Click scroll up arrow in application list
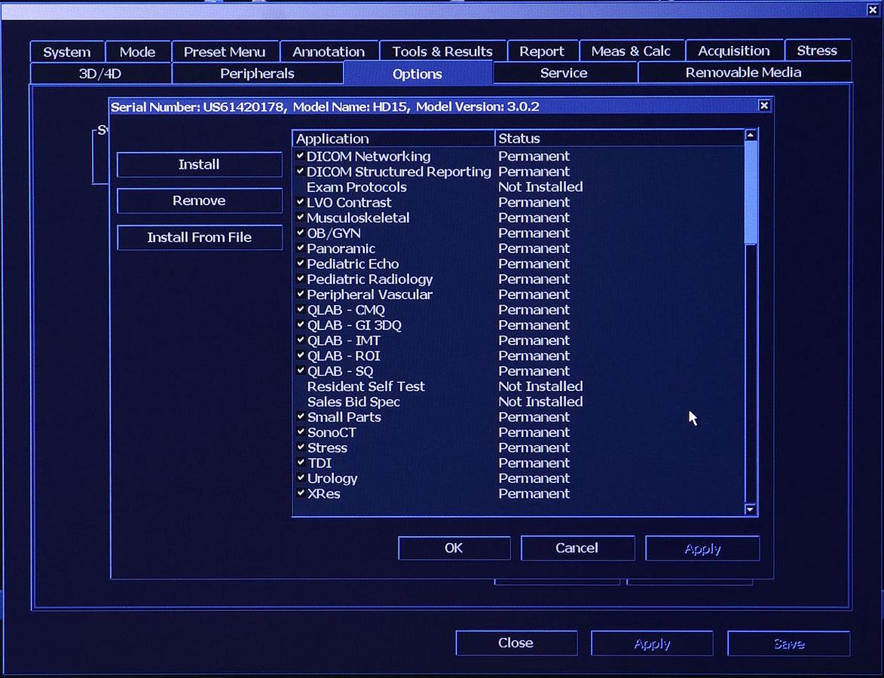Screen dimensions: 884x678 click(x=750, y=136)
